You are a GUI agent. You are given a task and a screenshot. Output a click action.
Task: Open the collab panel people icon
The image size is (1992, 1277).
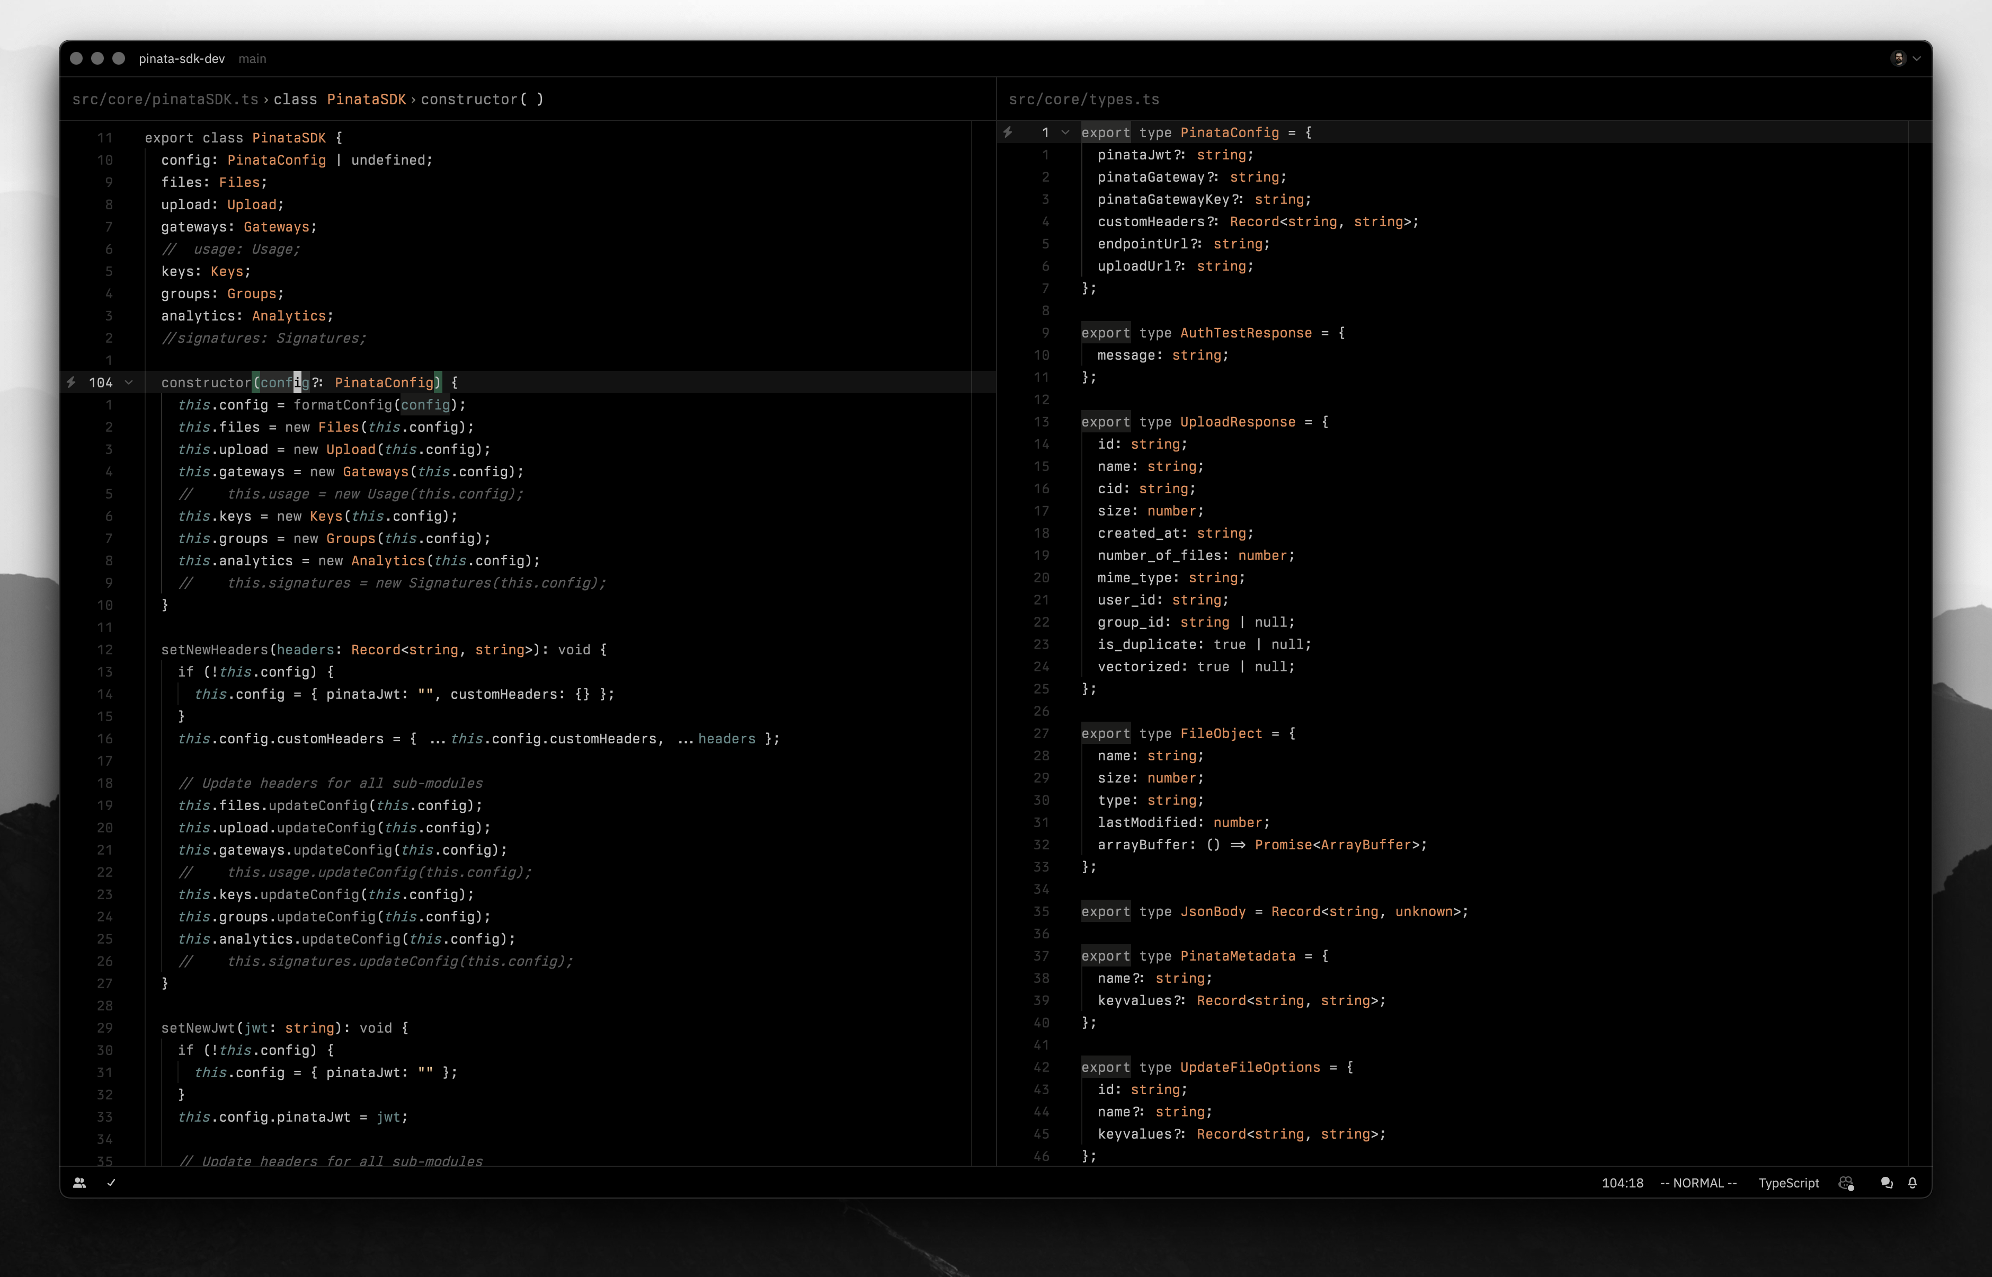pyautogui.click(x=79, y=1183)
